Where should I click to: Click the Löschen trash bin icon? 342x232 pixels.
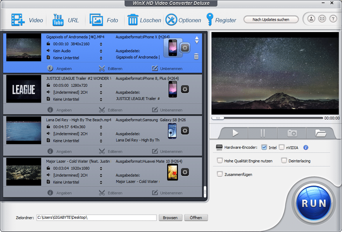133,20
